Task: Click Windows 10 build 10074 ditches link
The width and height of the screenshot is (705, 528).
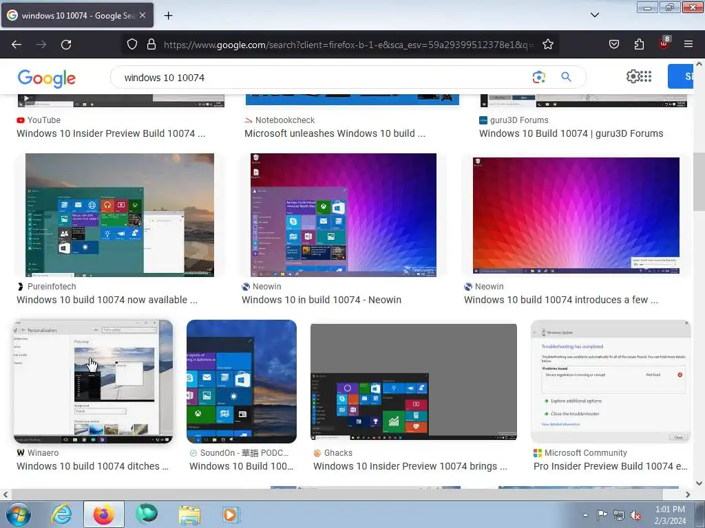Action: pyautogui.click(x=93, y=466)
